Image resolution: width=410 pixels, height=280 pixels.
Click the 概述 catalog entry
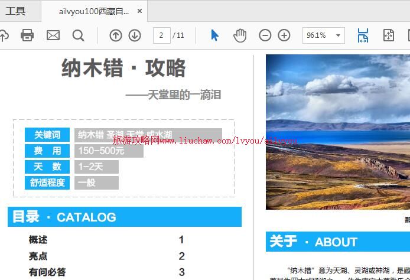tap(38, 240)
